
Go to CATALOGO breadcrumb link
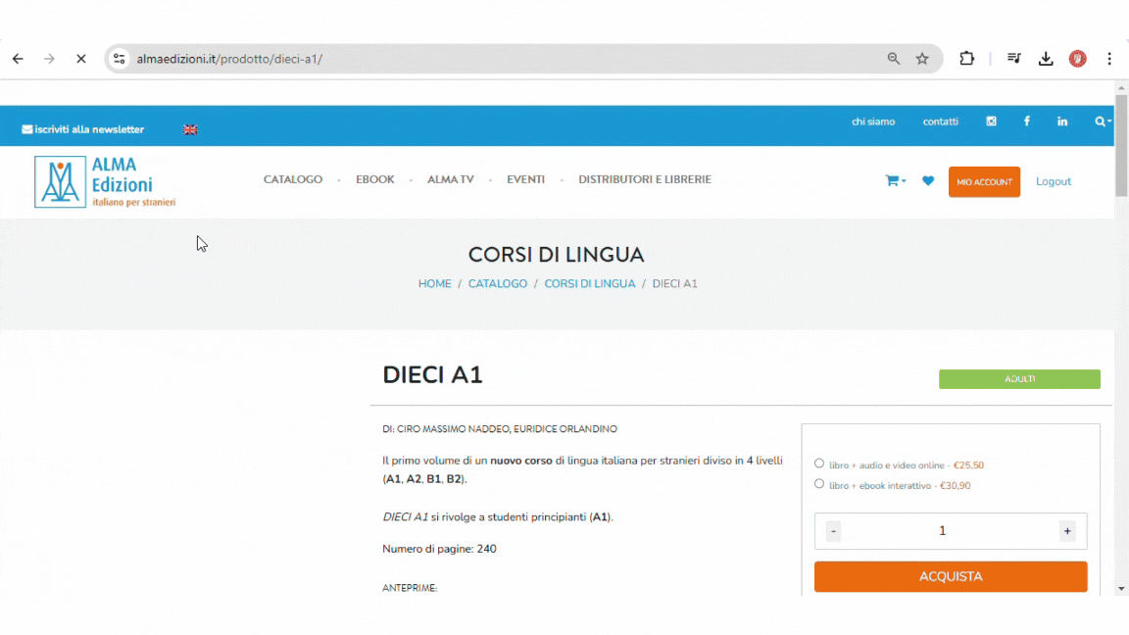click(x=498, y=283)
